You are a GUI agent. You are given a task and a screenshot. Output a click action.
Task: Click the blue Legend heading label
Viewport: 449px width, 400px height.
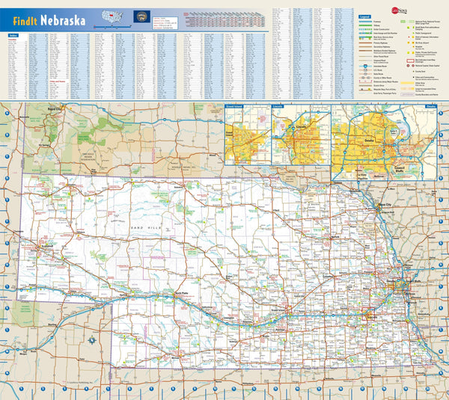tap(364, 17)
